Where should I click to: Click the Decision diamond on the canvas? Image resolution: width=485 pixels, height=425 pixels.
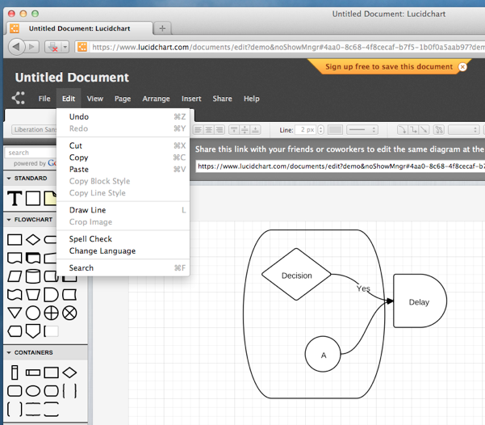coord(296,275)
